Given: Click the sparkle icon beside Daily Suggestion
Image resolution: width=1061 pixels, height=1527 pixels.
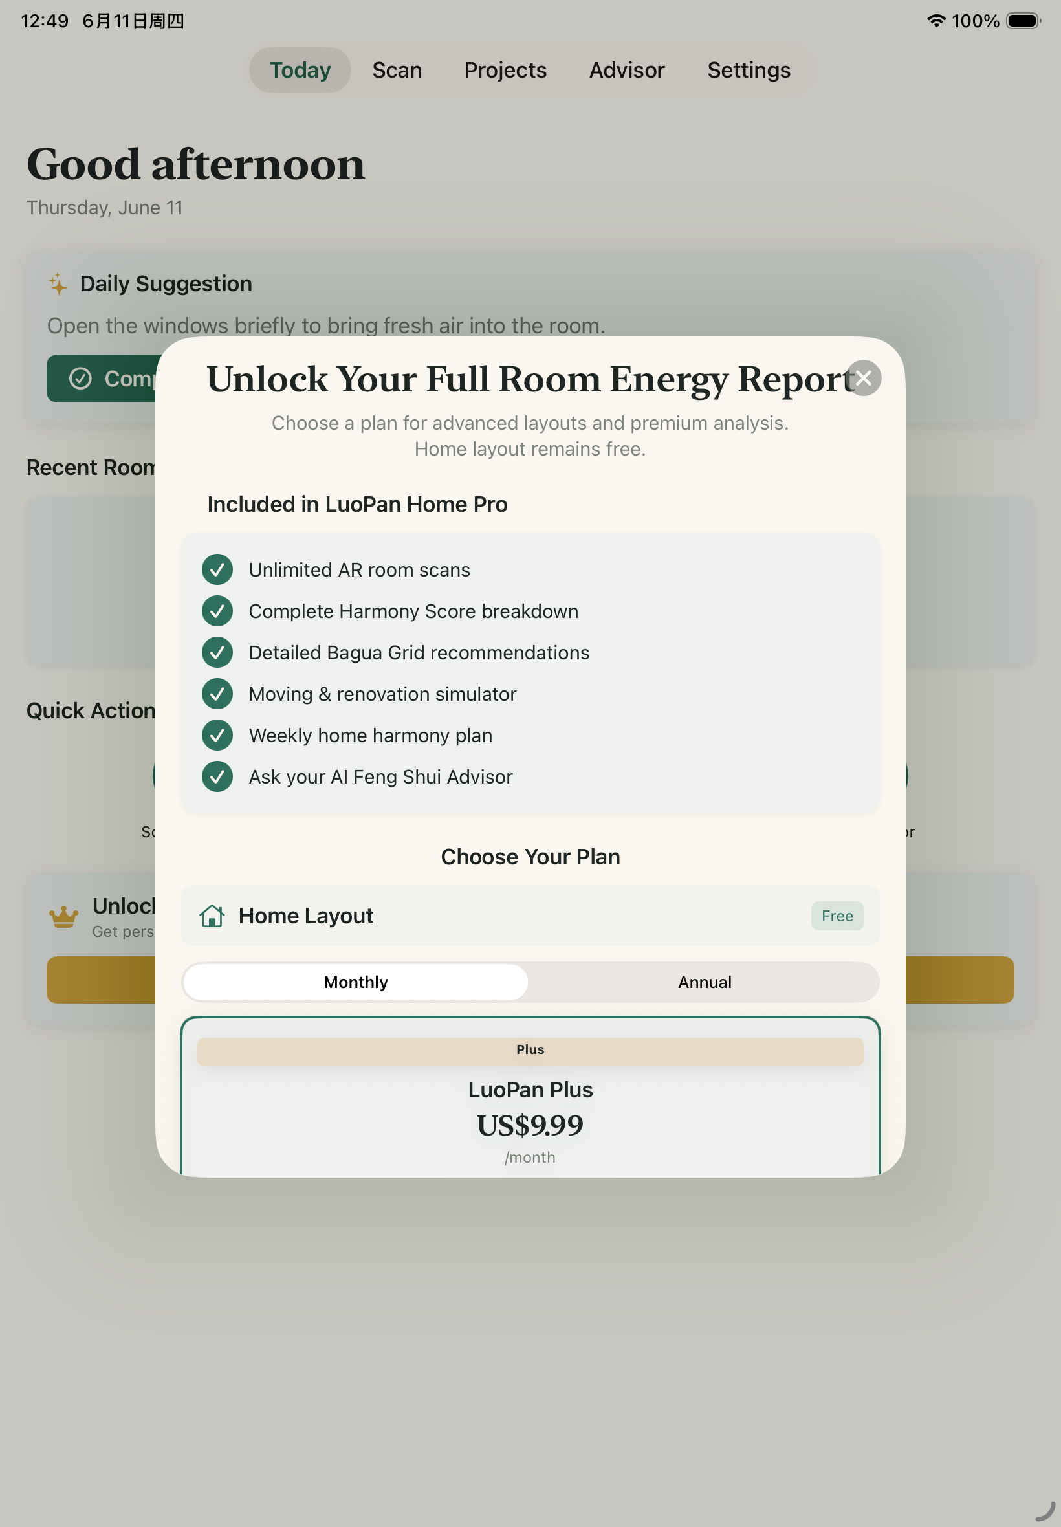Looking at the screenshot, I should (58, 284).
